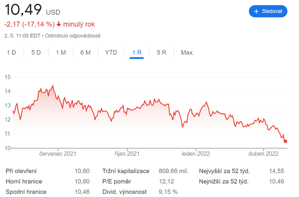Click the red endpoint dot on chart
Image resolution: width=299 pixels, height=197 pixels.
point(286,141)
